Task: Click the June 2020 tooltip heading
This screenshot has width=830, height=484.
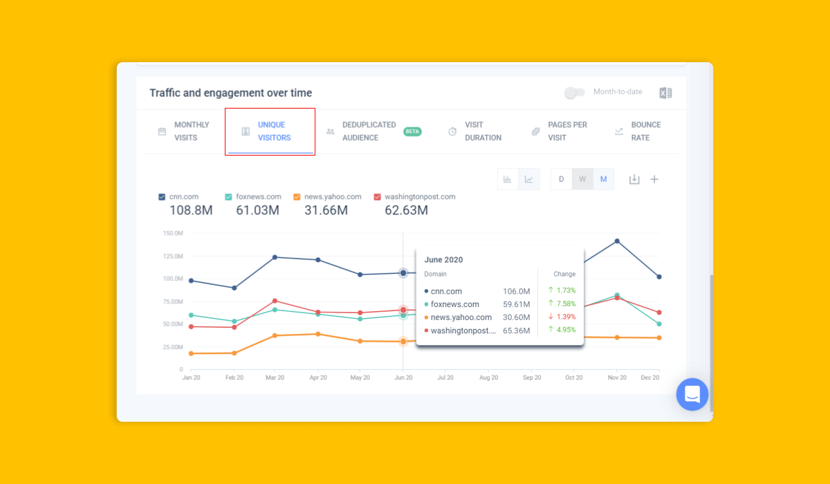Action: [x=443, y=260]
